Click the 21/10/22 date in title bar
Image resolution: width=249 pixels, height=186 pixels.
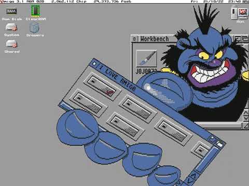(213, 2)
